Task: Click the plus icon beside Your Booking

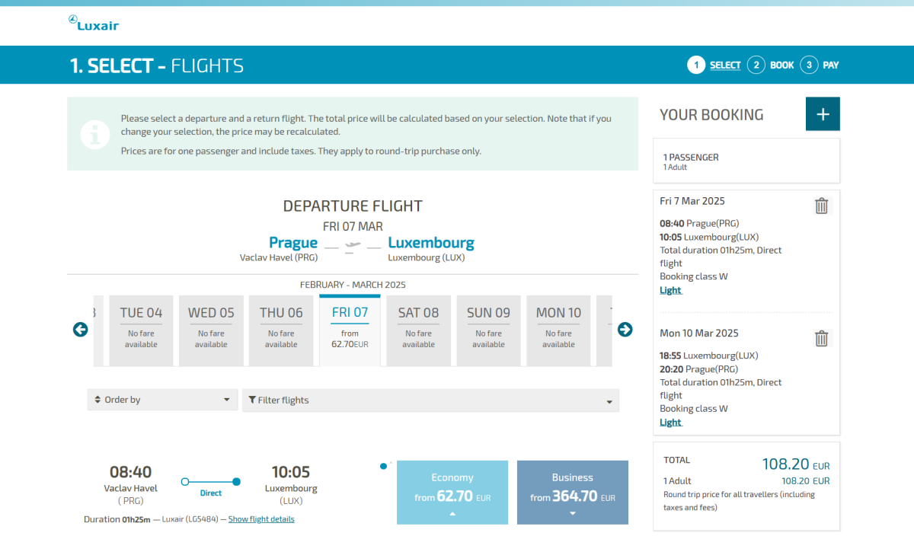Action: pyautogui.click(x=823, y=114)
